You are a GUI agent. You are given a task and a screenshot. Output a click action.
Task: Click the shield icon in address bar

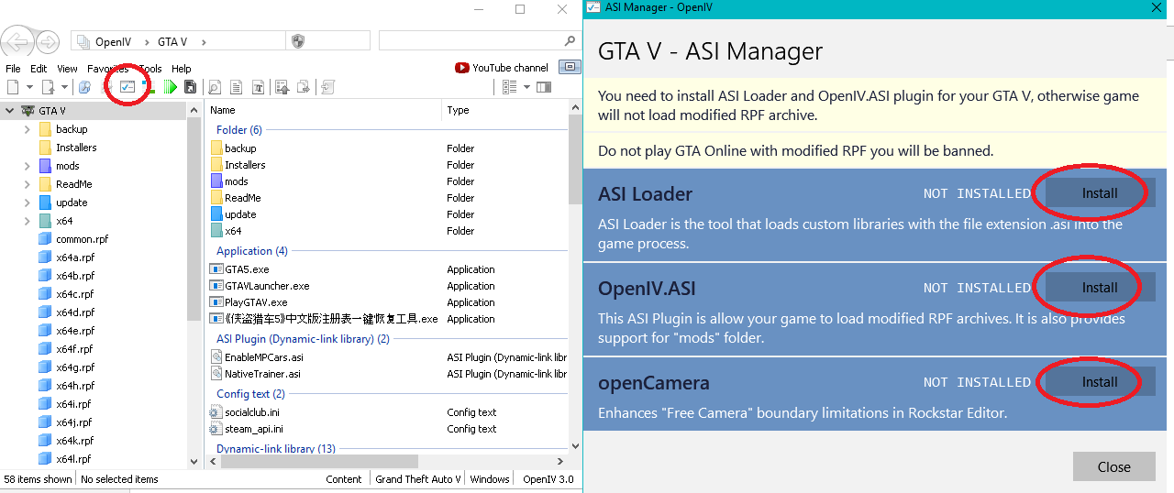click(x=297, y=41)
